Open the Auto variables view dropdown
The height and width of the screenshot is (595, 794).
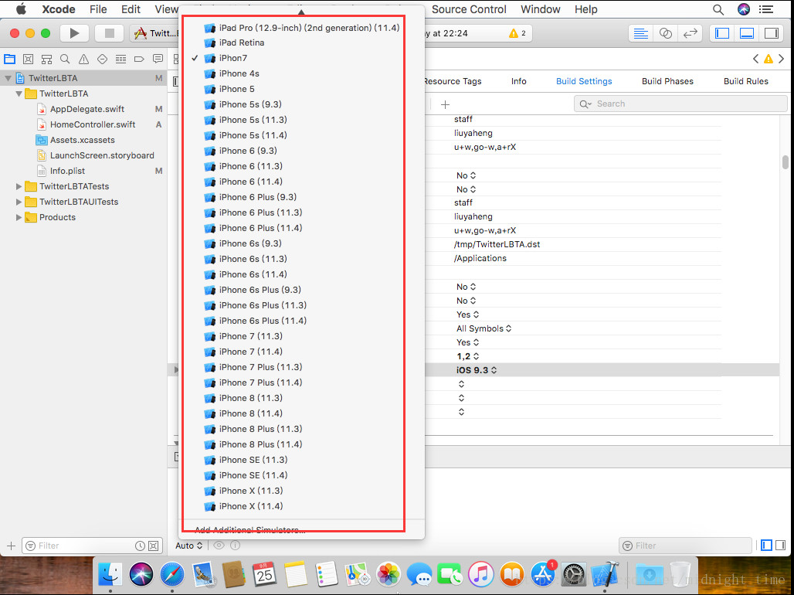(x=189, y=546)
